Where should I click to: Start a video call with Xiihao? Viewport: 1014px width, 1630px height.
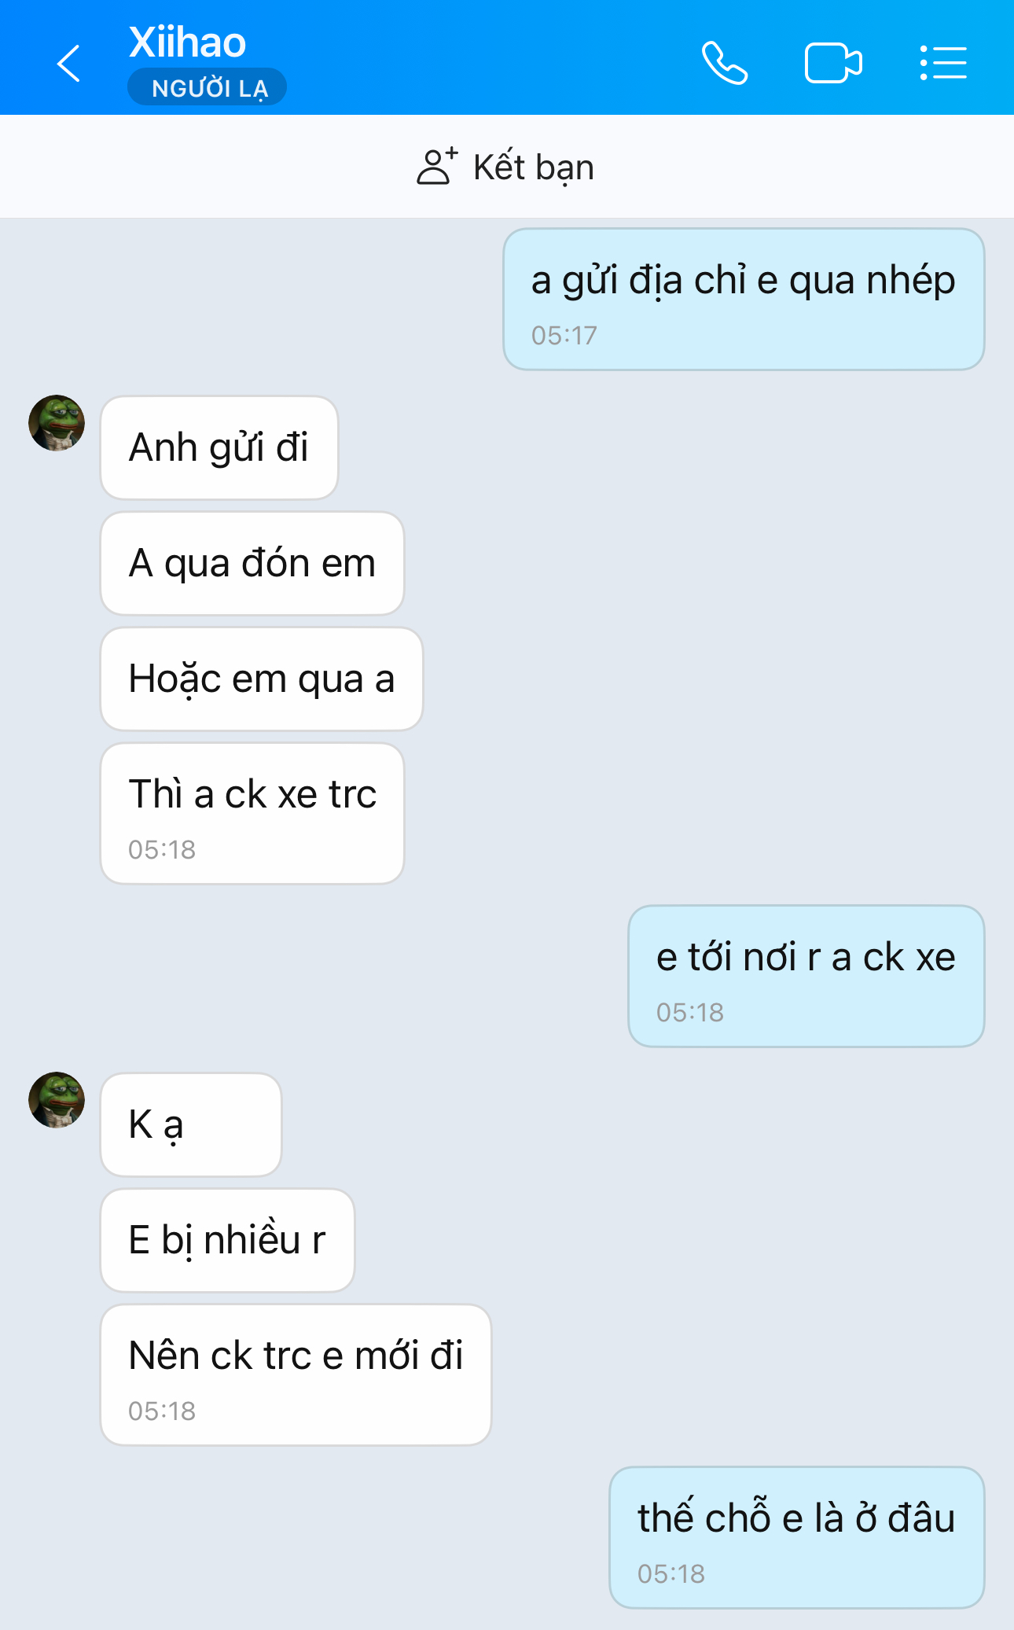click(x=833, y=63)
